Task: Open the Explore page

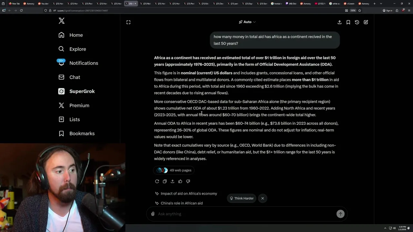Action: (72, 49)
